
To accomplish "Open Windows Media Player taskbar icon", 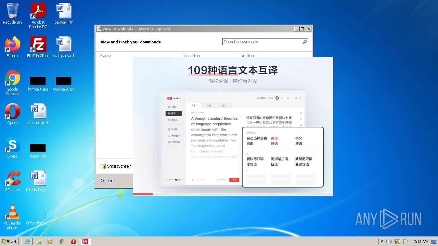I will [x=50, y=242].
